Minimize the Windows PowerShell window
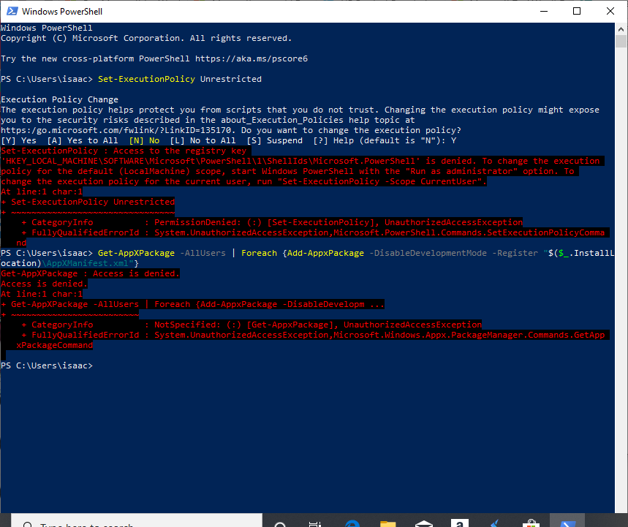This screenshot has height=527, width=628. coord(543,11)
